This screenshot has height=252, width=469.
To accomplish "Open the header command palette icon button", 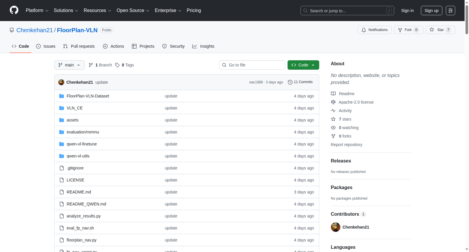I will click(x=451, y=11).
